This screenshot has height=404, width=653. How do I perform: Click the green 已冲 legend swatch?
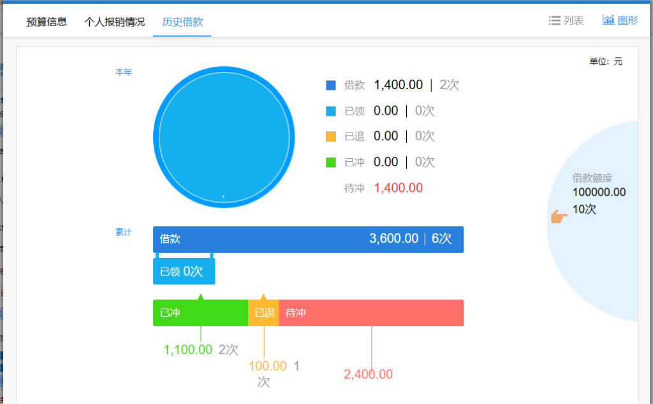point(331,162)
